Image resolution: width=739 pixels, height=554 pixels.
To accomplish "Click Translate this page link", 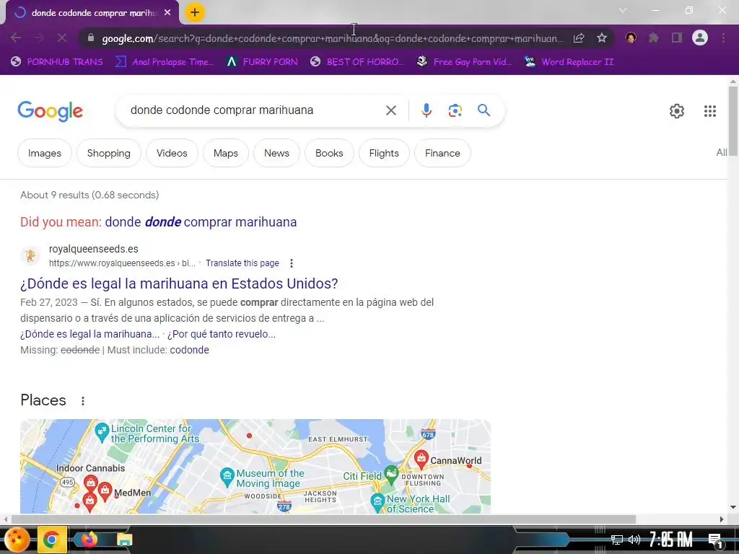I will tap(242, 263).
